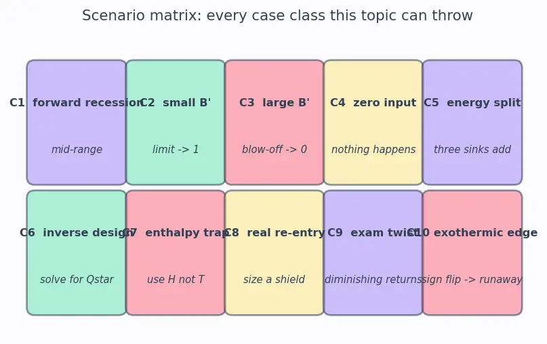Click the Scenario matrix title heading

coord(277,16)
